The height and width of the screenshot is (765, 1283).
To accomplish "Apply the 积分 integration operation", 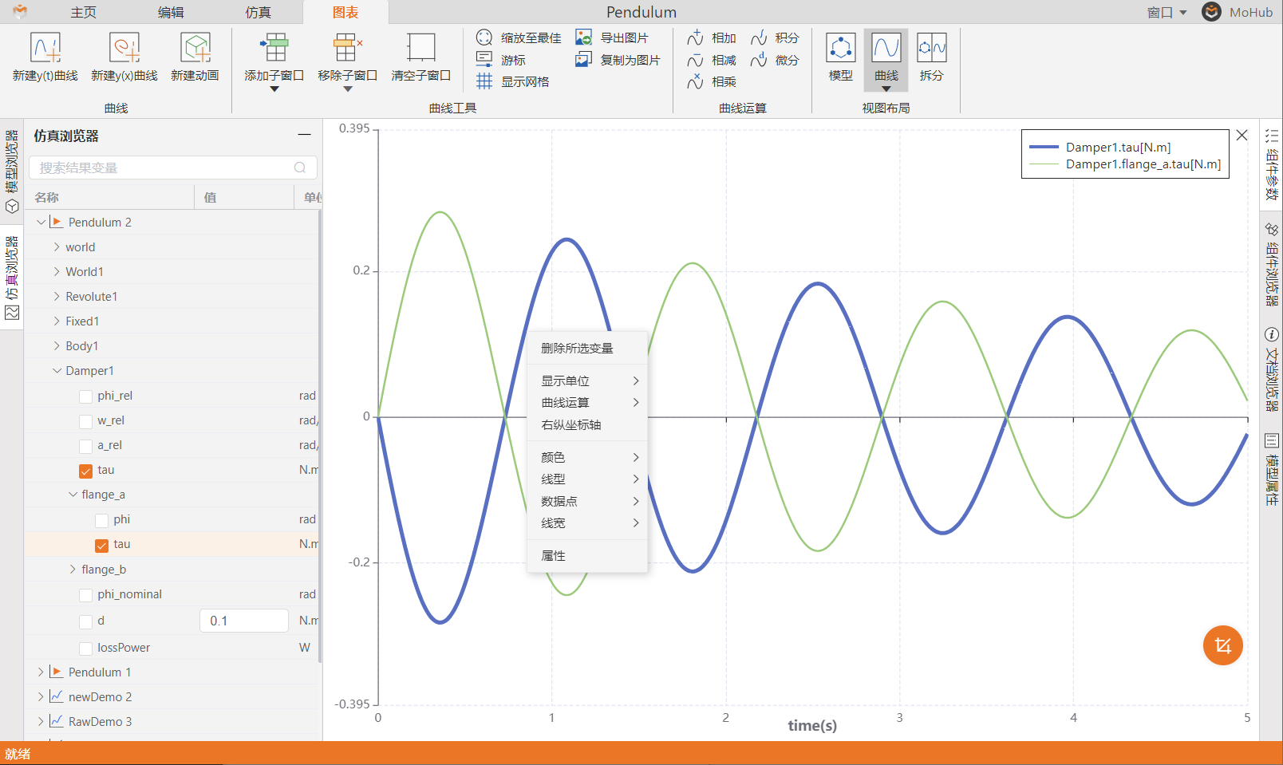I will pyautogui.click(x=775, y=37).
